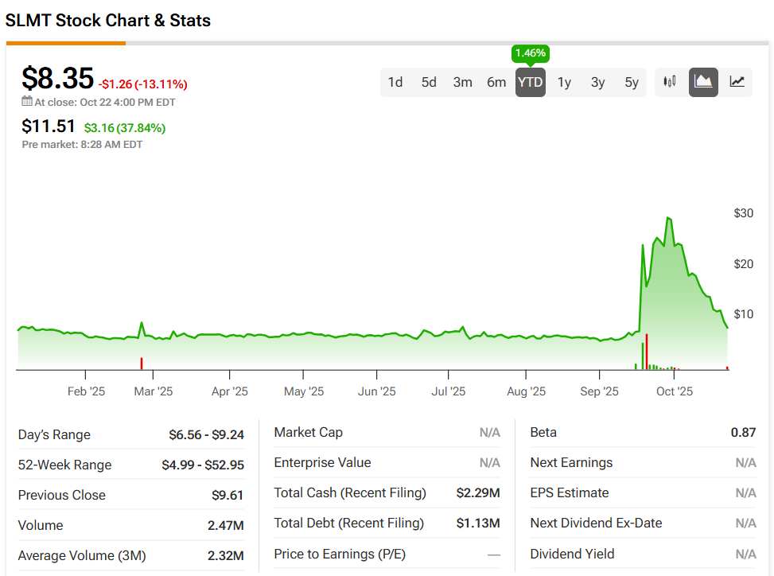Screen dimensions: 774x576
Task: Select the YTD range button
Action: pos(531,82)
